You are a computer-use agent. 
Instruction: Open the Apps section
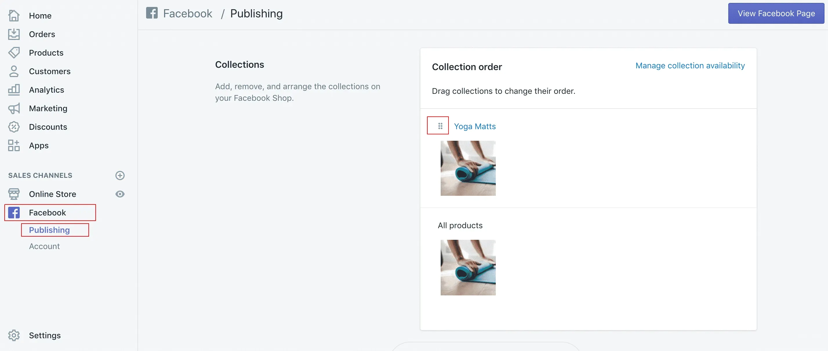[39, 145]
